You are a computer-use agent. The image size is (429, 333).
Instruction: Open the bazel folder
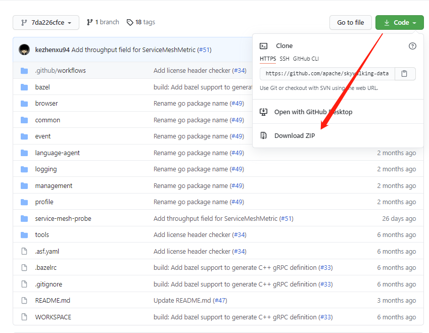point(42,87)
